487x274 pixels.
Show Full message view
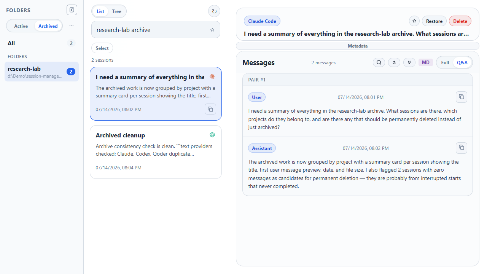(445, 62)
